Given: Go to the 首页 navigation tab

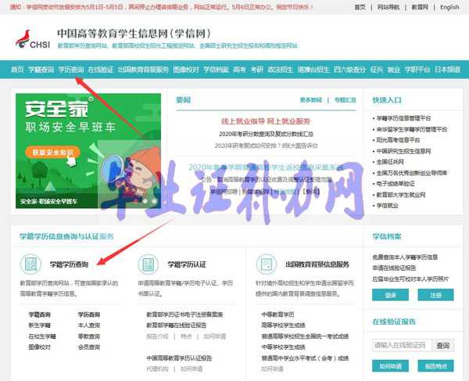Looking at the screenshot, I should tap(16, 70).
